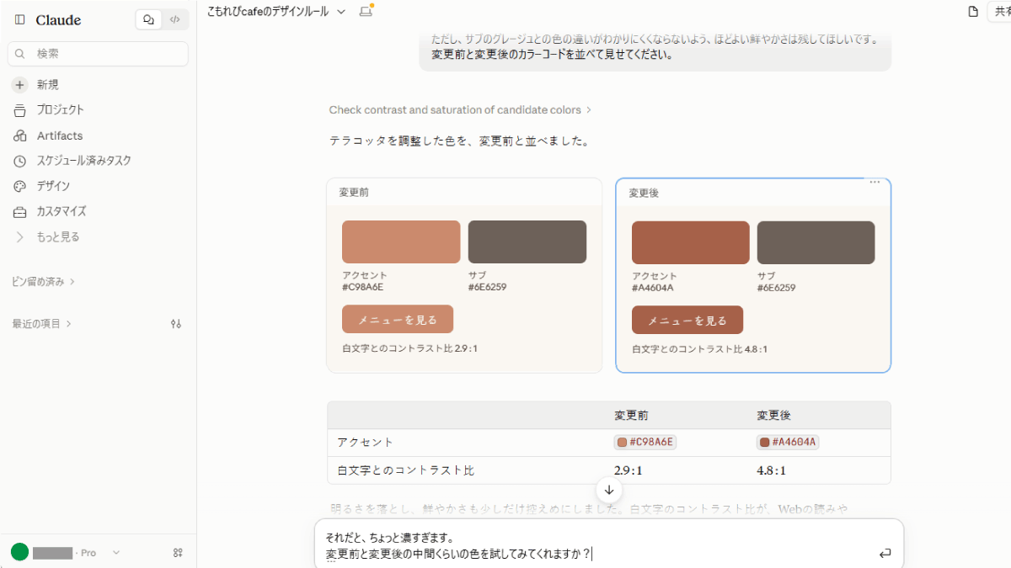
Task: Switch to the code mode tab
Action: [x=174, y=19]
